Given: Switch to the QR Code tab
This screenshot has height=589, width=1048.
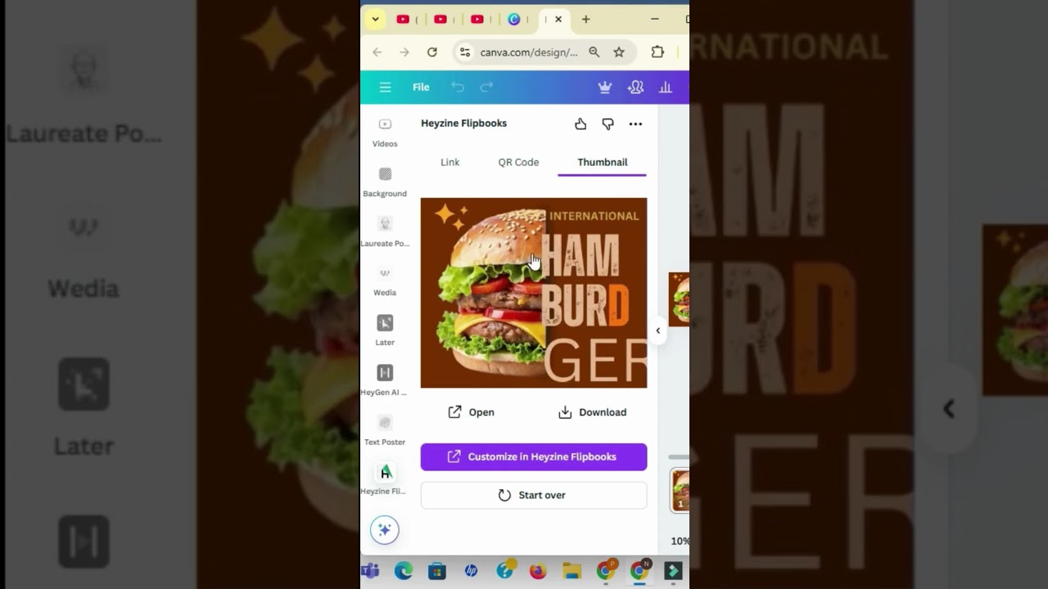Looking at the screenshot, I should tap(518, 162).
